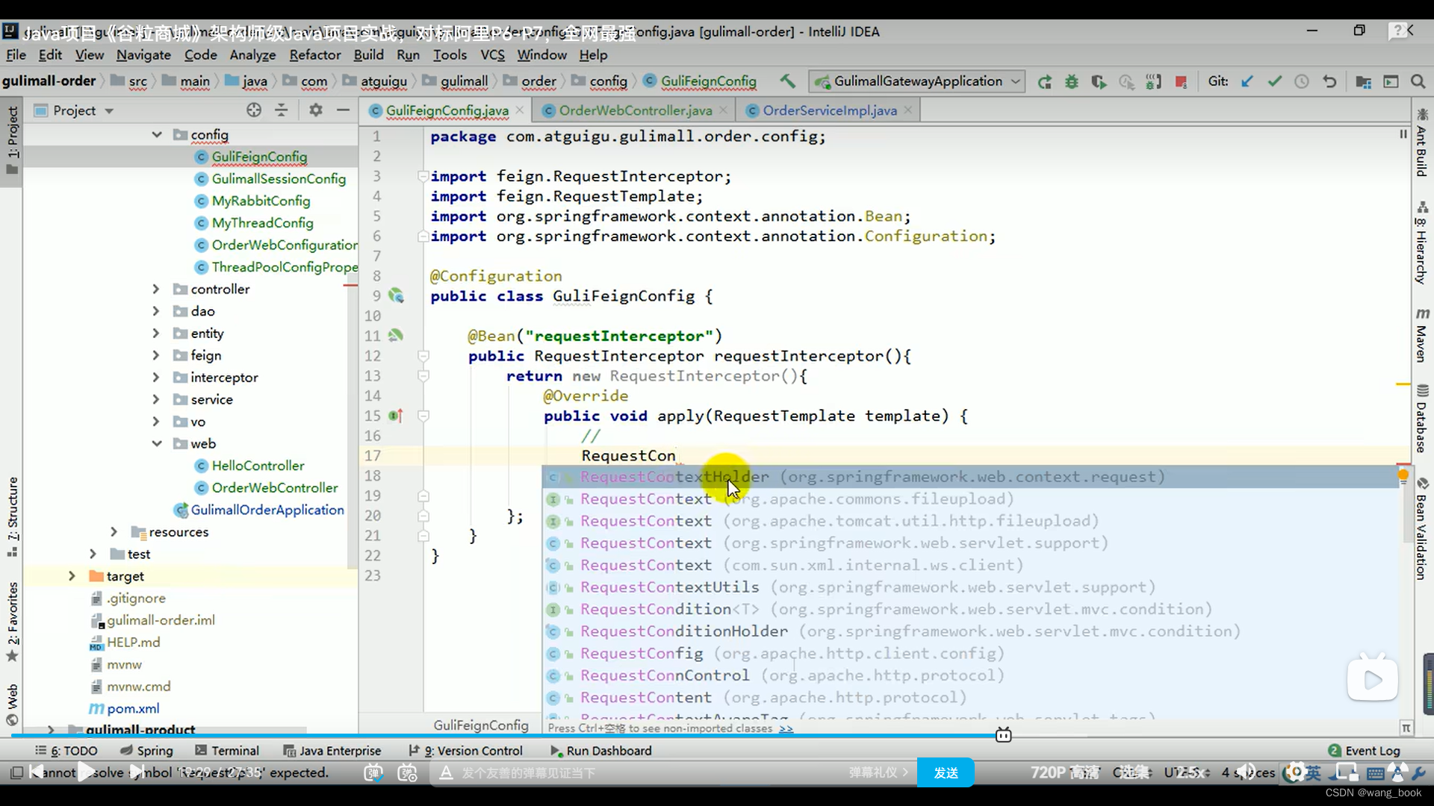Screen dimensions: 1434x806
Task: Open Project panel settings gear
Action: (x=316, y=110)
